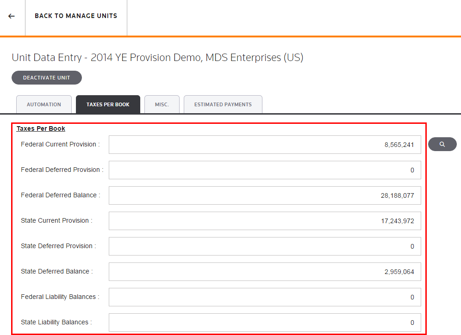The height and width of the screenshot is (335, 461).
Task: Select the State Current Provision input field
Action: pyautogui.click(x=265, y=221)
